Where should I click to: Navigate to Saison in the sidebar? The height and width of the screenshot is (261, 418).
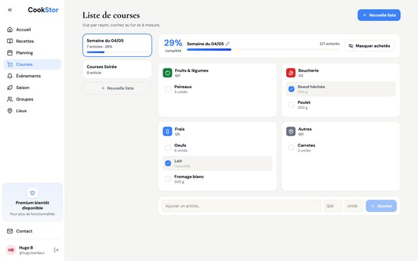tap(32, 87)
